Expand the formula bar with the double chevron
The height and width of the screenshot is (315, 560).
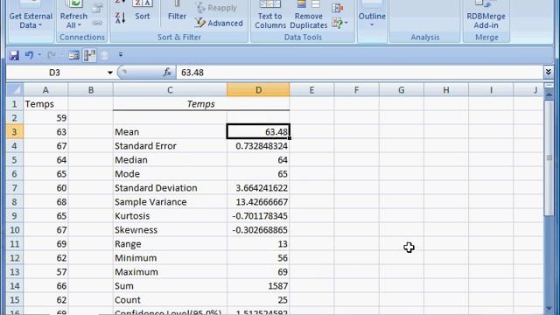[549, 73]
